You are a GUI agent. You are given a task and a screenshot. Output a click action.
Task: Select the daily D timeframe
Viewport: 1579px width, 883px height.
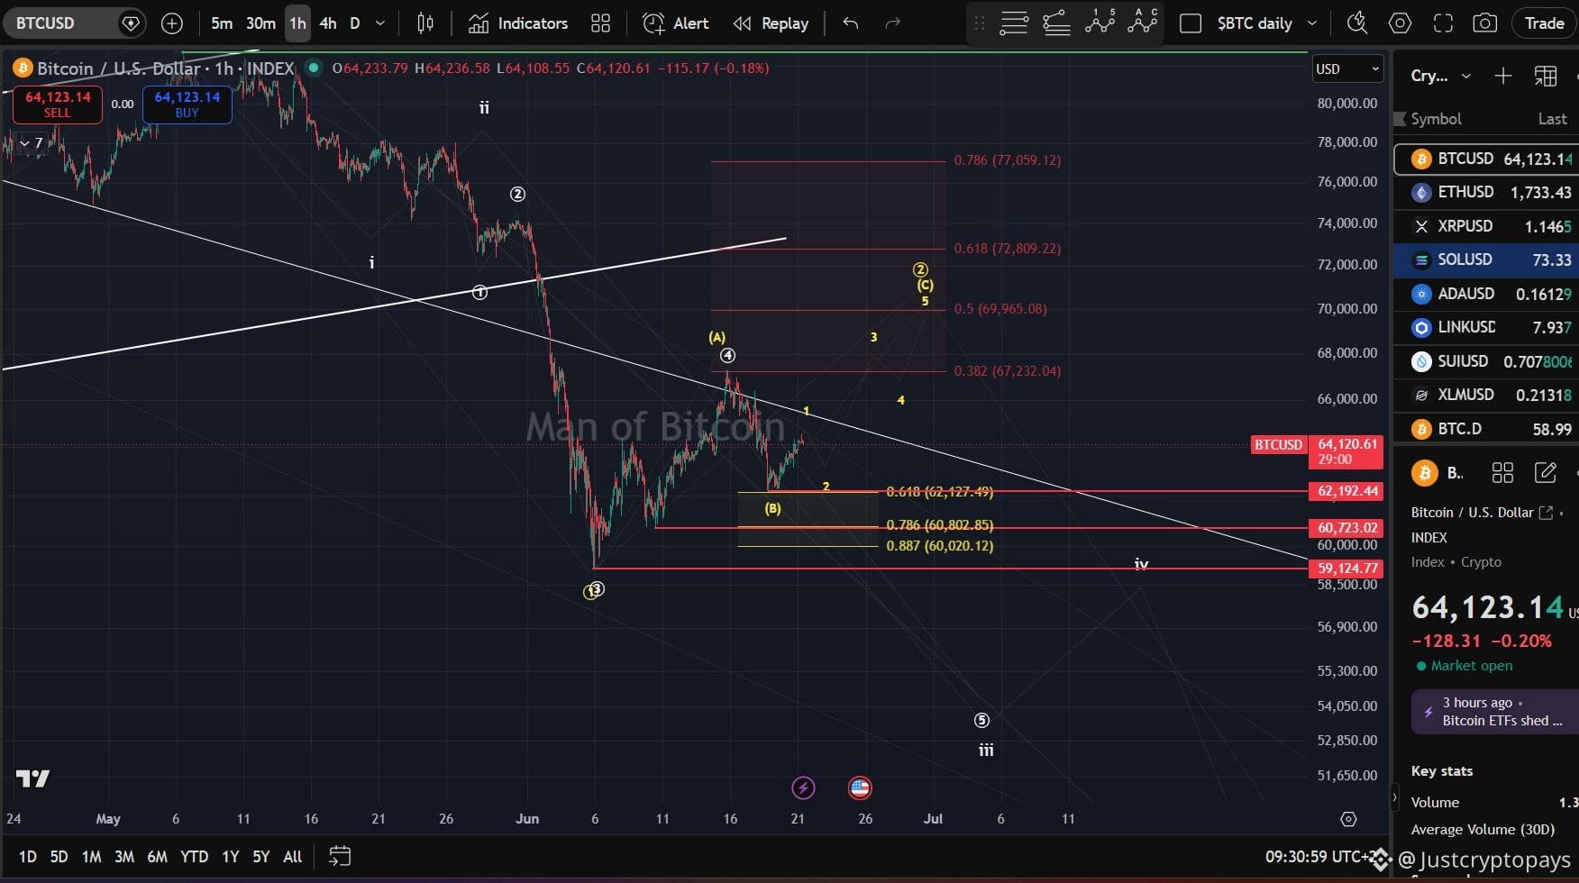point(355,23)
